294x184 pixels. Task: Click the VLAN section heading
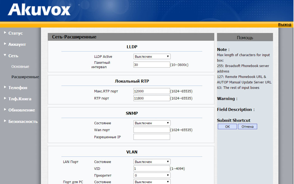click(x=132, y=152)
